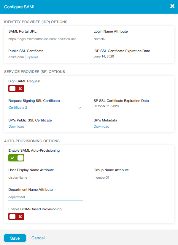Upload a new Public SSL Certificate

(32, 57)
